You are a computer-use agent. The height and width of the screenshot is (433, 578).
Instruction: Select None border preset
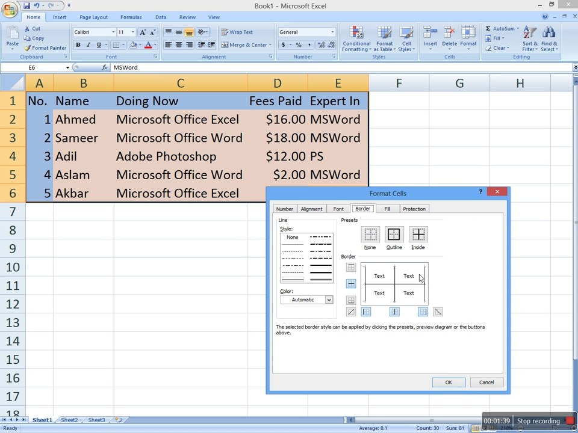370,234
